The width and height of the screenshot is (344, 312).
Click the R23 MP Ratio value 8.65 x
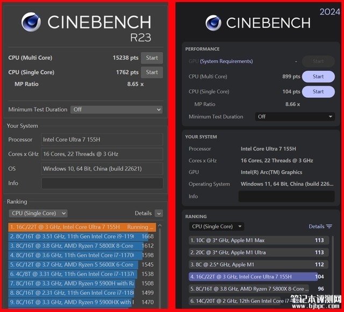pos(135,84)
